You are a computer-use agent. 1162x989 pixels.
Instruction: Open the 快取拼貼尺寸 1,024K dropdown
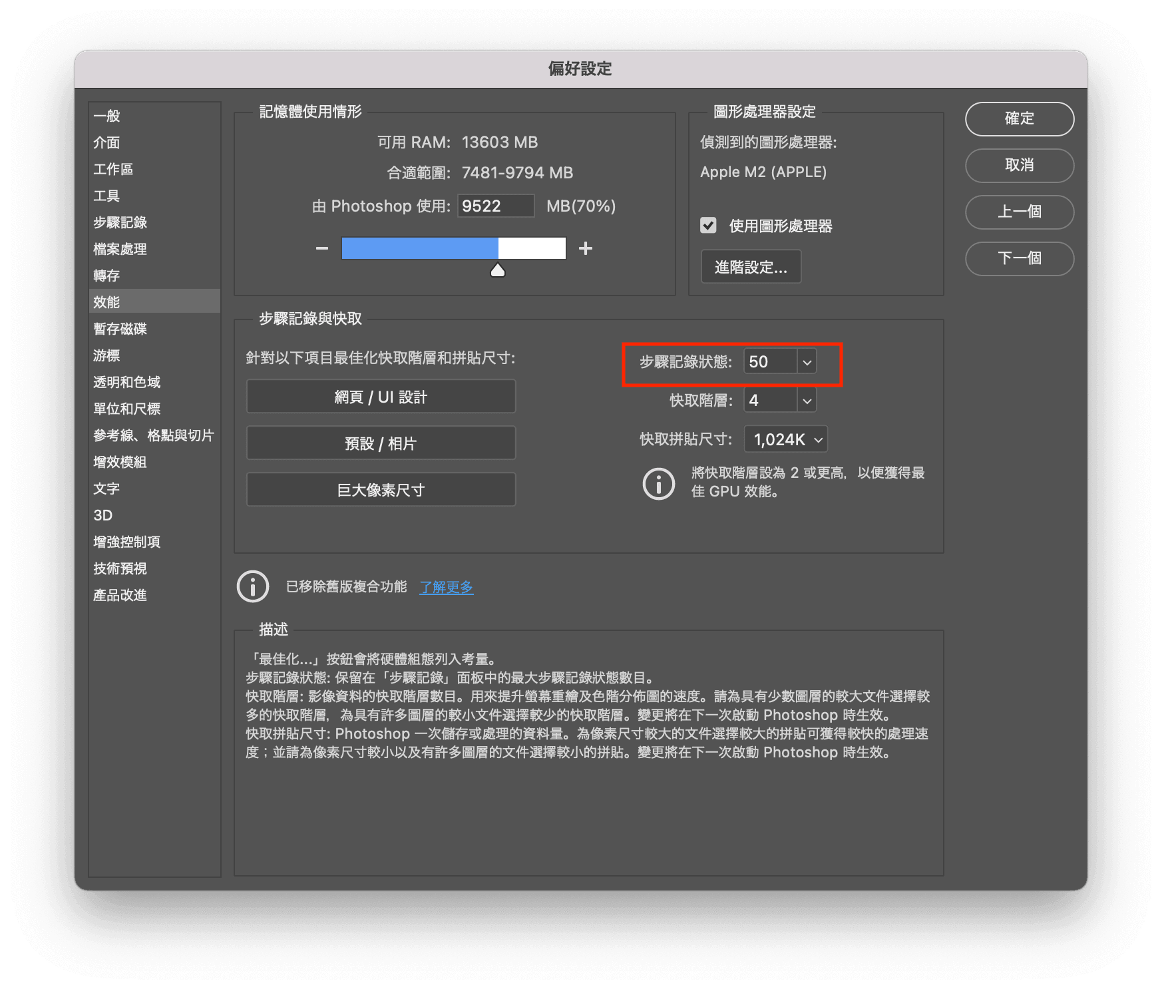click(786, 439)
